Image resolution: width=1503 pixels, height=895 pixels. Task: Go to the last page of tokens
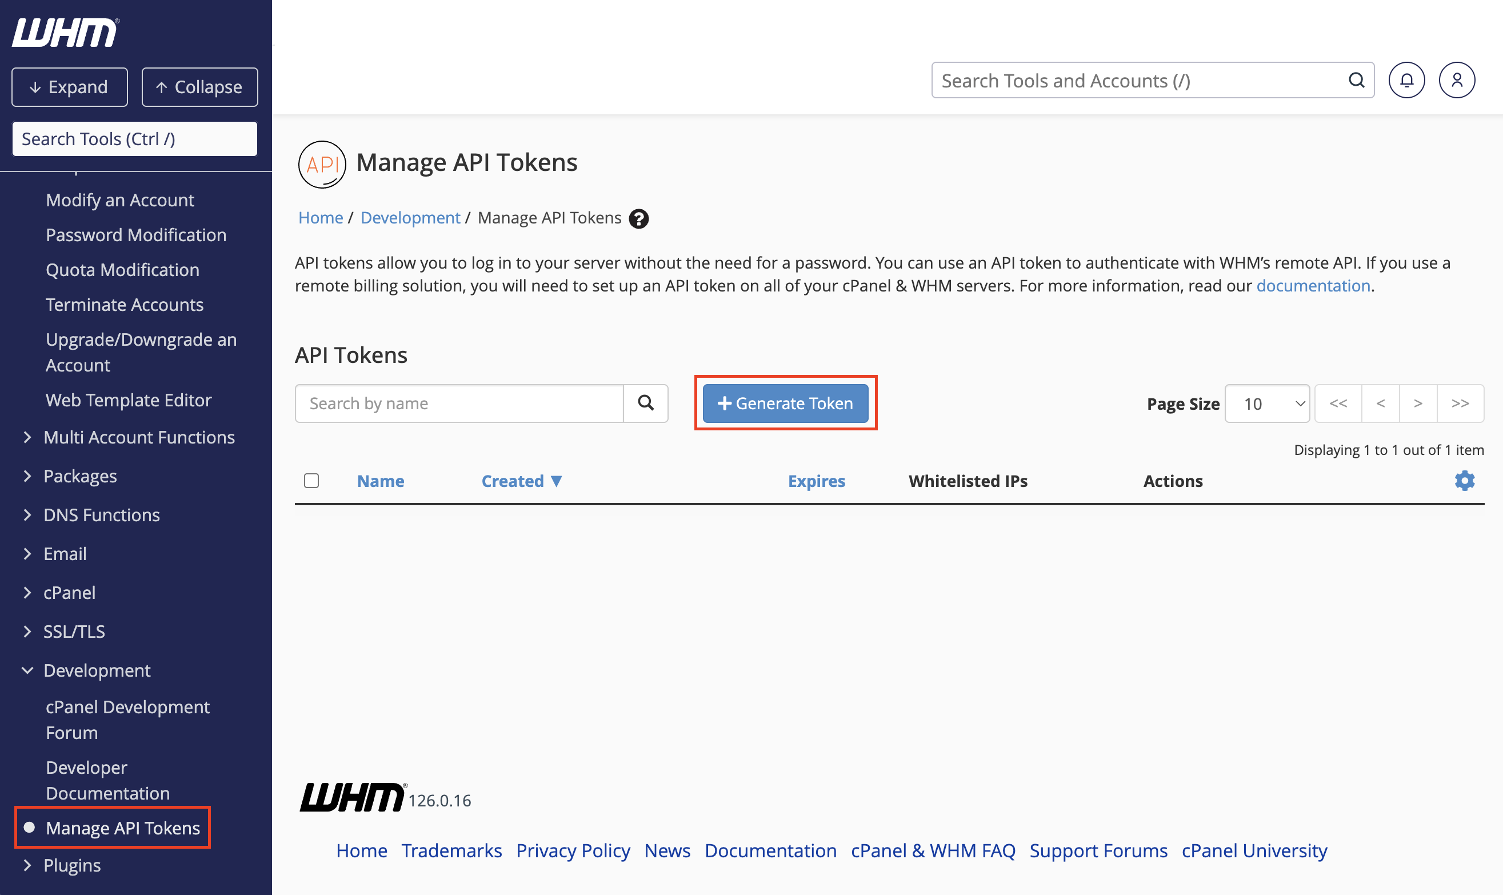[x=1460, y=403]
